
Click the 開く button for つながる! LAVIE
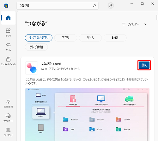pyautogui.click(x=144, y=65)
